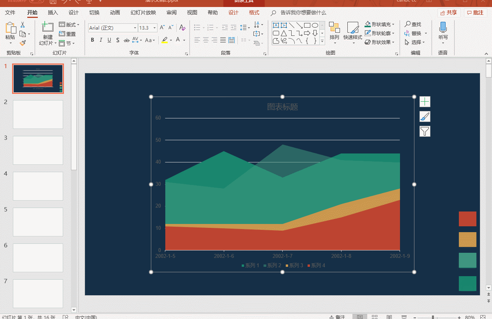Toggle Italic text formatting

click(x=101, y=40)
